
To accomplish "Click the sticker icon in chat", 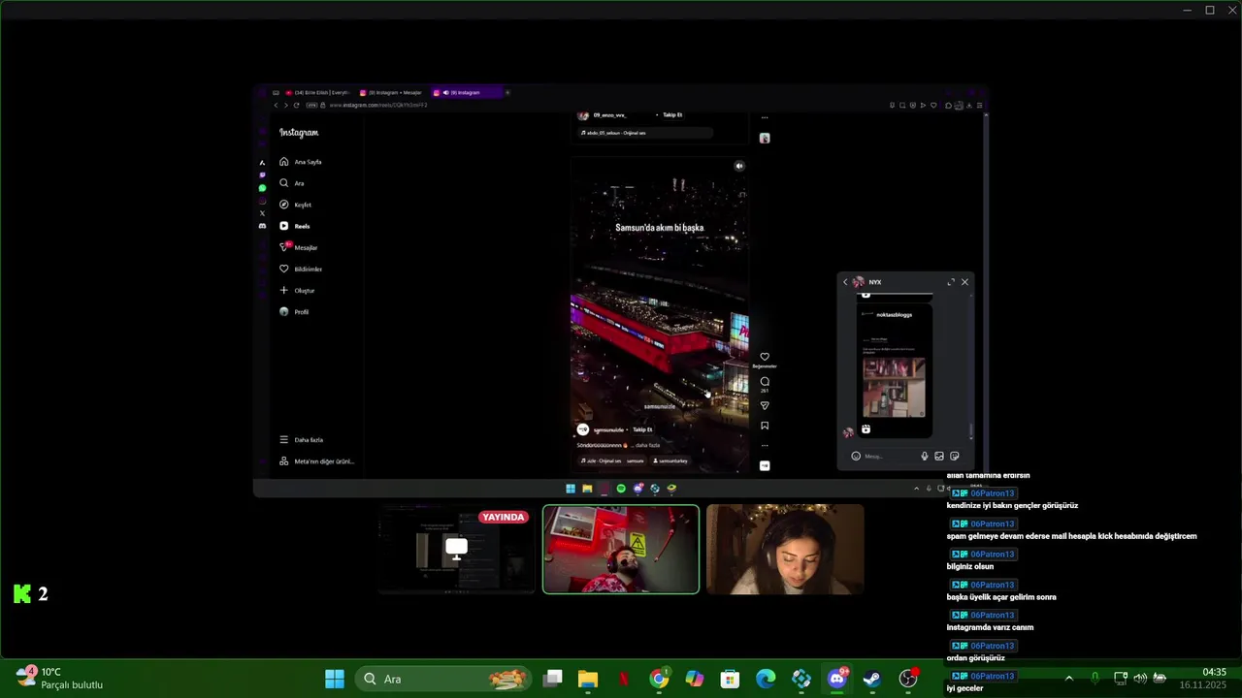I will tap(955, 456).
